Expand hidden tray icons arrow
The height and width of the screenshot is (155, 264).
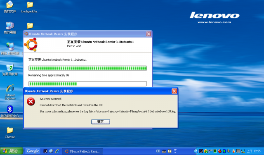(196, 151)
